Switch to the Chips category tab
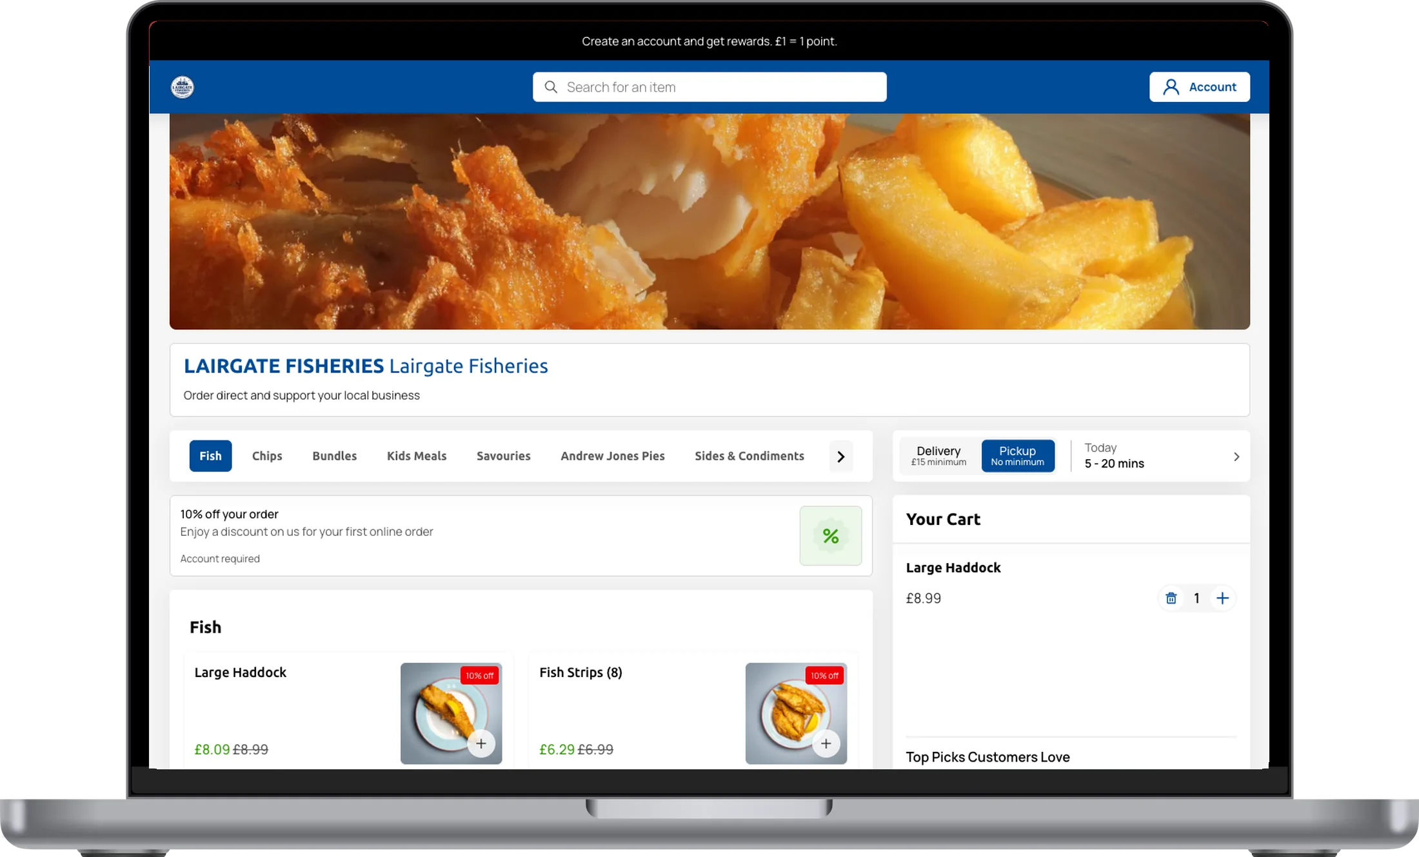The image size is (1419, 857). pyautogui.click(x=267, y=456)
